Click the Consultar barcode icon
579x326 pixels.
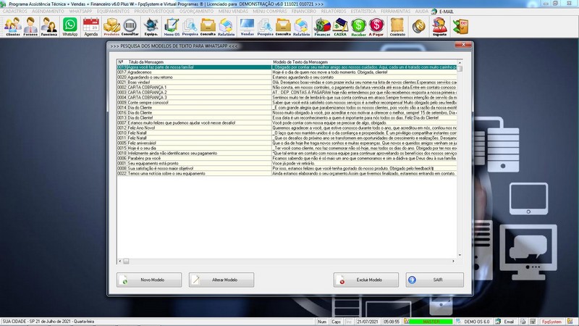pyautogui.click(x=130, y=27)
